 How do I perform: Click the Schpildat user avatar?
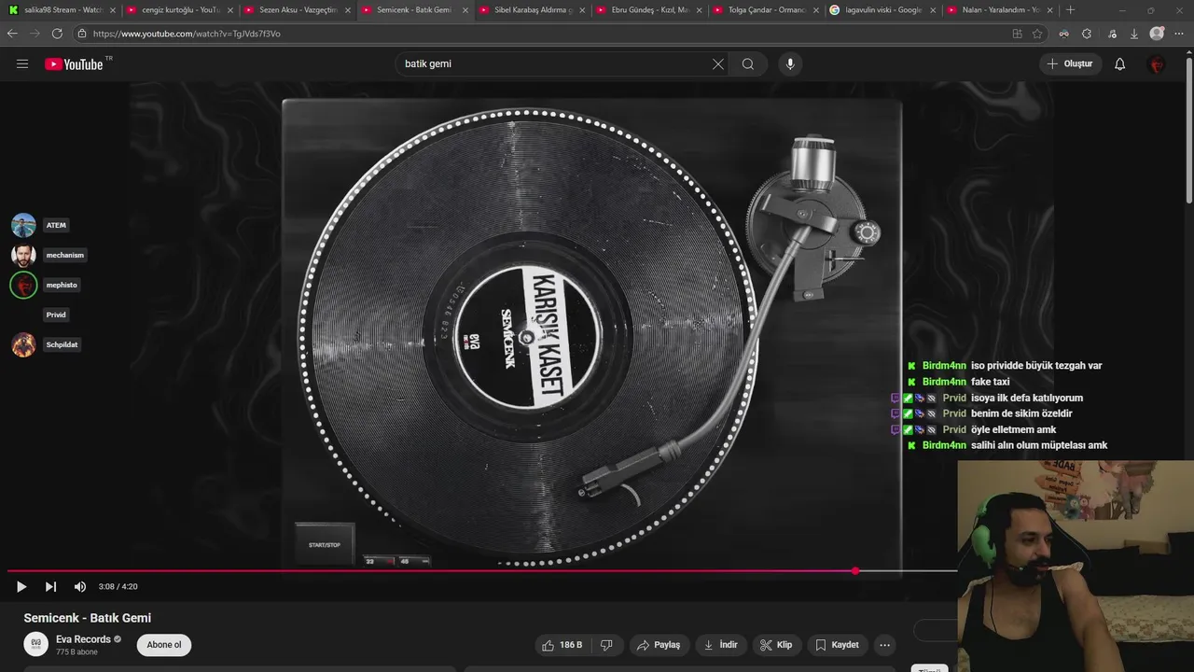(x=23, y=344)
